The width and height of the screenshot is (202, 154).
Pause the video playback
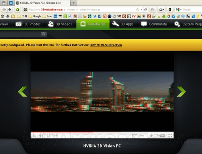(x=34, y=135)
